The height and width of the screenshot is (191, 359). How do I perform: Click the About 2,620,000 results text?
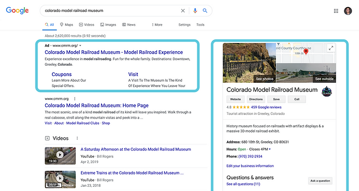click(75, 36)
